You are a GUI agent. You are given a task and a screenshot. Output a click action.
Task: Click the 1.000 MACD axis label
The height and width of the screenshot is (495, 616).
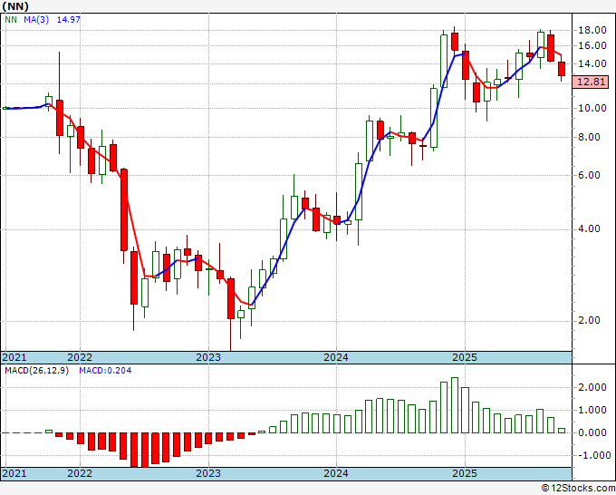click(x=592, y=411)
